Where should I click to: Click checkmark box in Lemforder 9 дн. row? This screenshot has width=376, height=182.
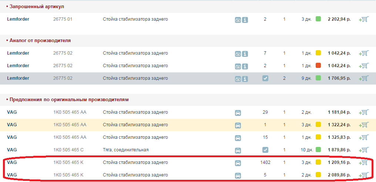(x=265, y=78)
